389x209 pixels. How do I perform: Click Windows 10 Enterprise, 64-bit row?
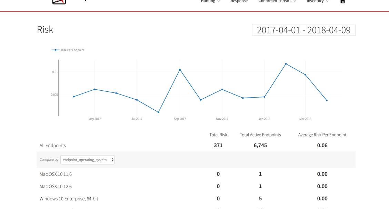pos(69,199)
